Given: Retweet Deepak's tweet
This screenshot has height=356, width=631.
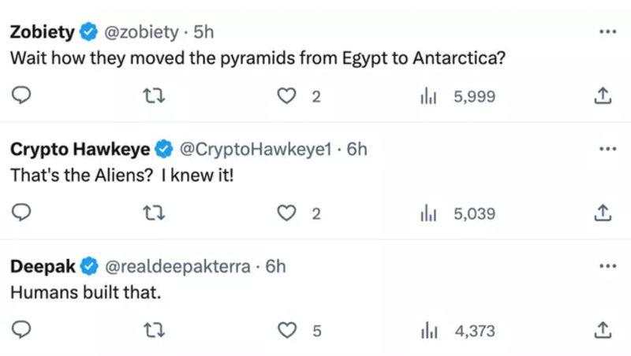Looking at the screenshot, I should [x=154, y=331].
